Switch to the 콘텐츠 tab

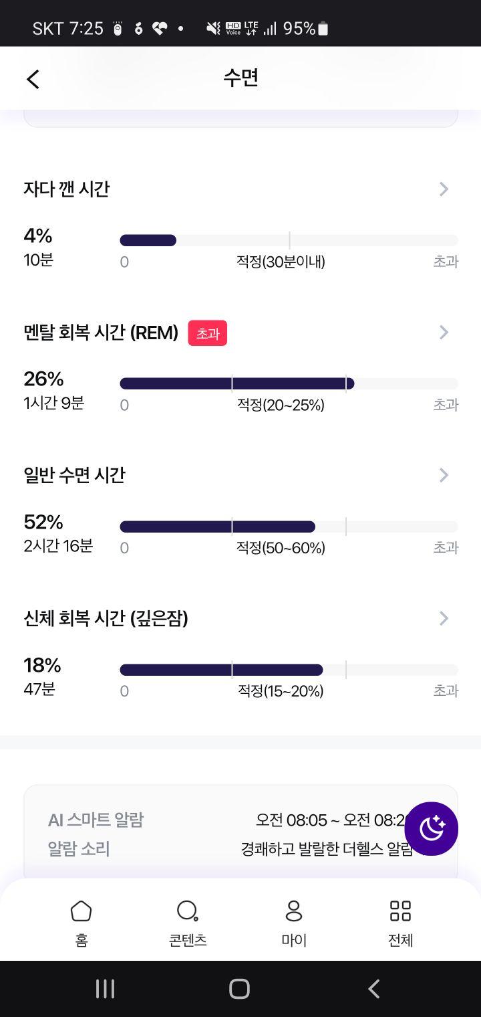(x=188, y=923)
